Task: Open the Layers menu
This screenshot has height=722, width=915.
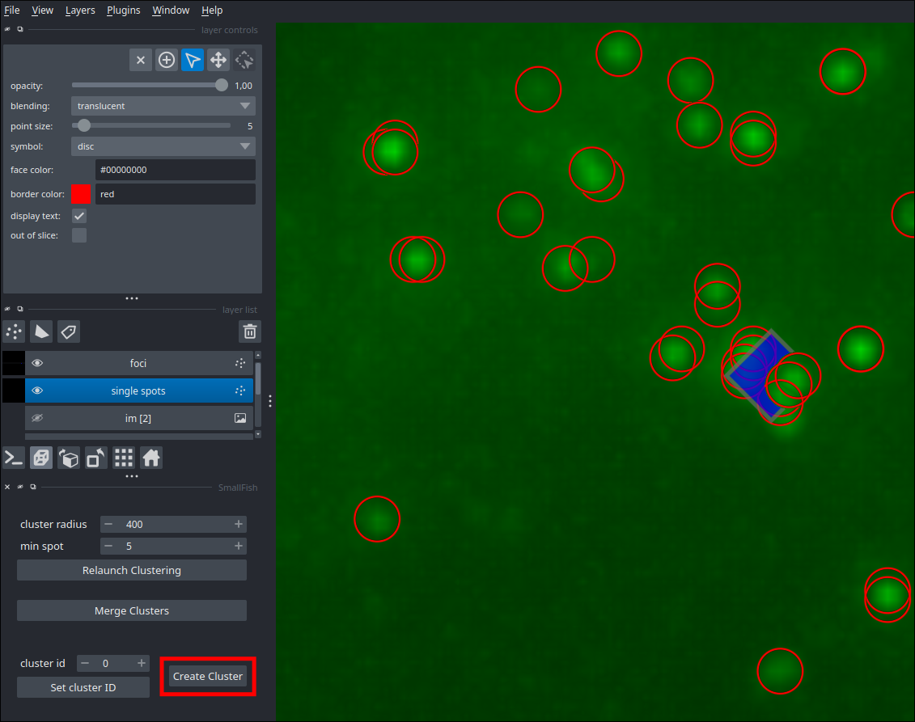Action: (x=80, y=10)
